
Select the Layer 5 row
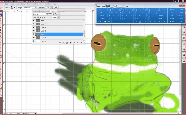coord(58,38)
